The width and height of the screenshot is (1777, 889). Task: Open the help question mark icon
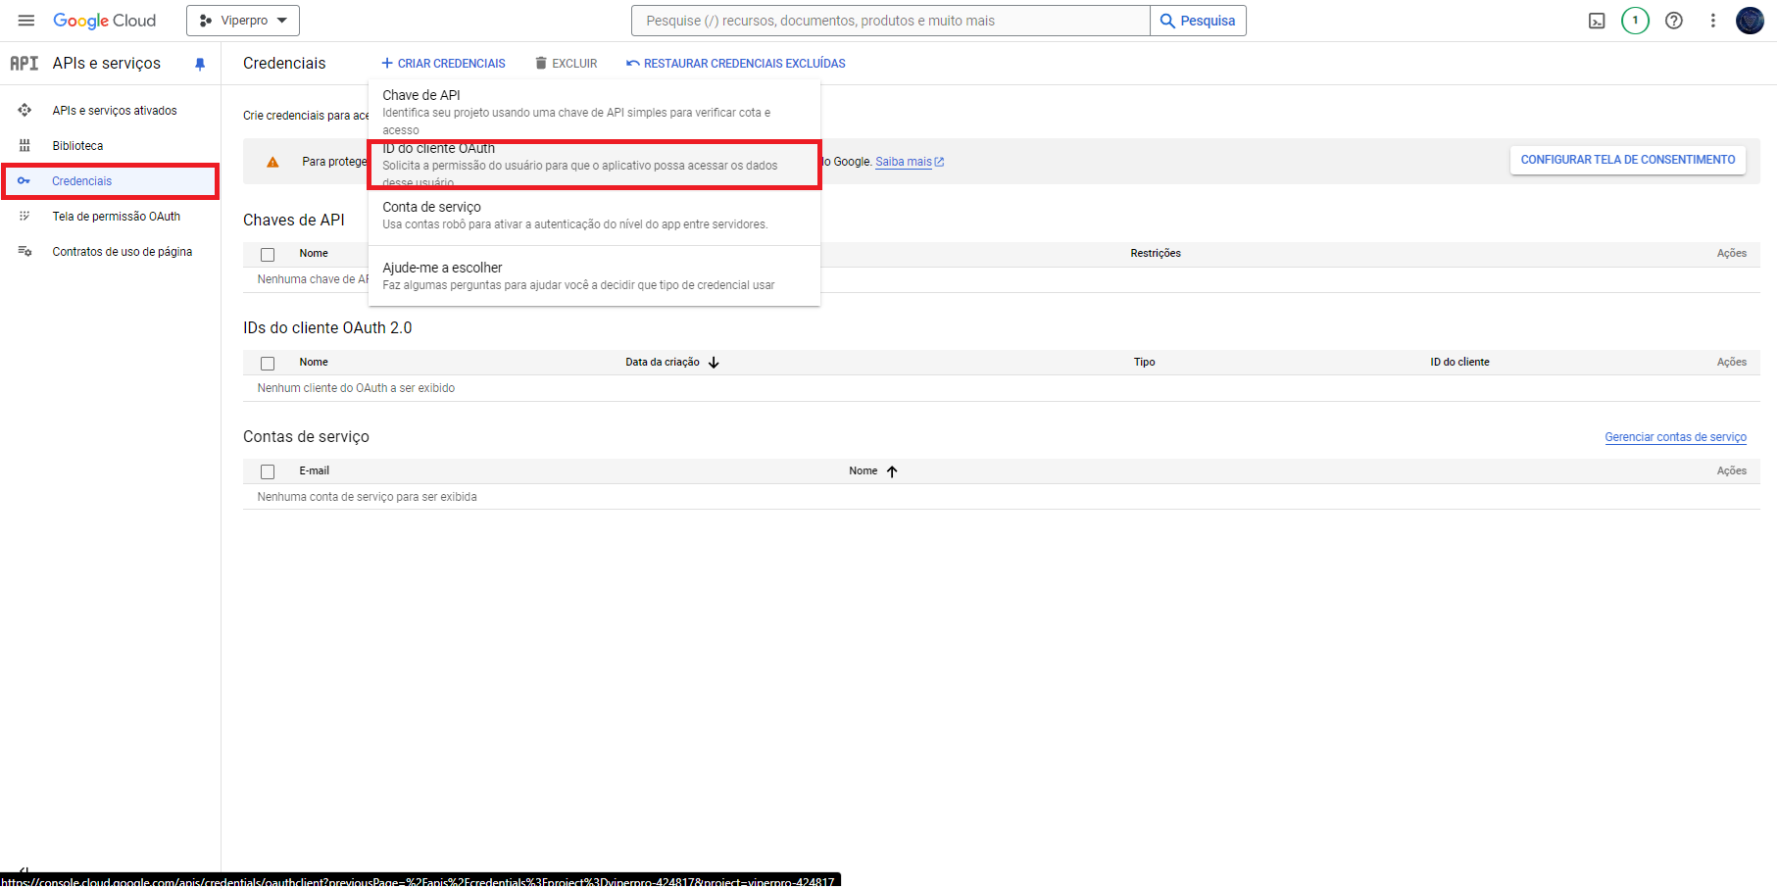pos(1674,21)
